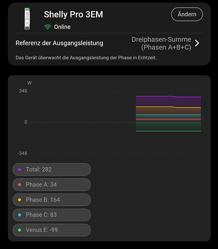Expand the Dreiphasen-Summe chevron arrow

click(x=197, y=43)
